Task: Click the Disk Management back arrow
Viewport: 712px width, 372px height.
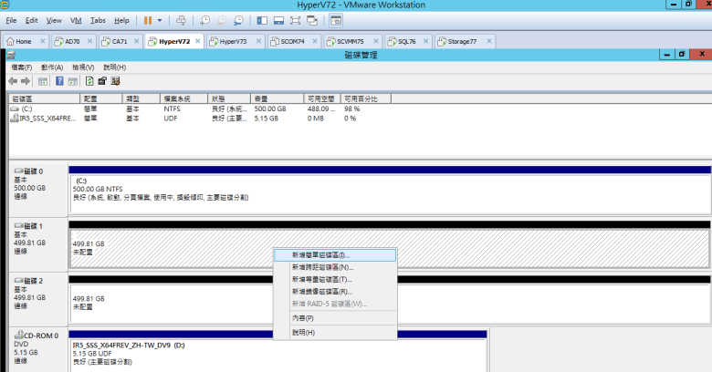Action: (x=14, y=80)
